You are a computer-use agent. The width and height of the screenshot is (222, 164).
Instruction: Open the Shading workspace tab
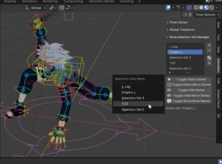coord(10,1)
